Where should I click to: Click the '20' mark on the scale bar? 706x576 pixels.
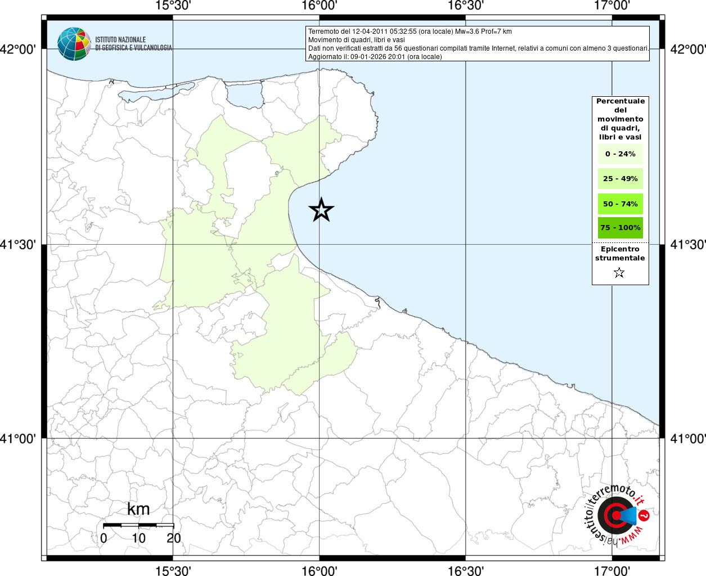pos(174,538)
